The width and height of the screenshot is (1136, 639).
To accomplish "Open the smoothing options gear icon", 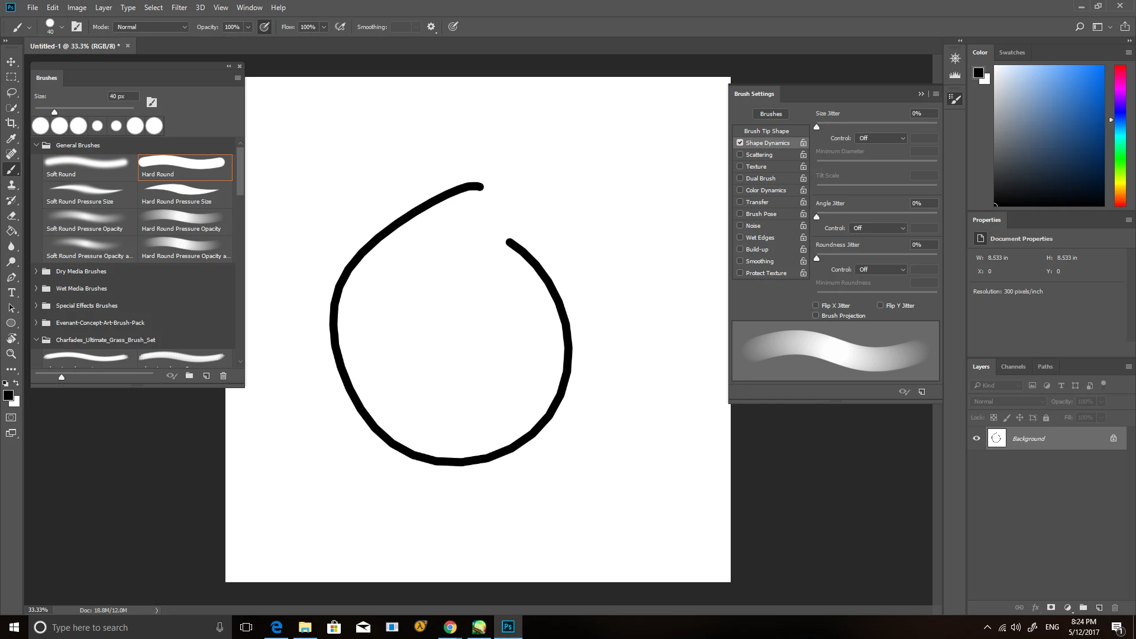I will click(431, 27).
